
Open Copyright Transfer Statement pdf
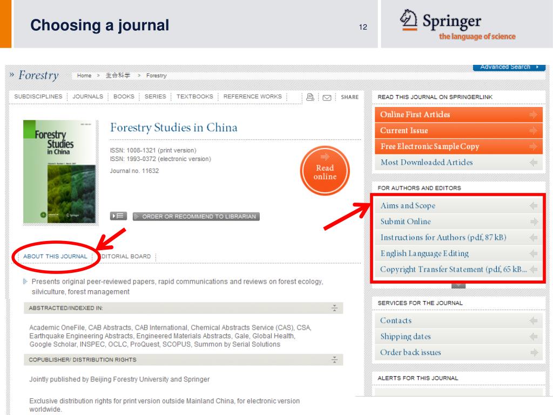click(458, 269)
